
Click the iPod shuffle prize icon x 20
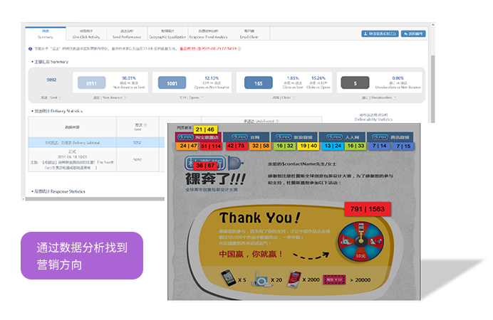[x=261, y=279]
